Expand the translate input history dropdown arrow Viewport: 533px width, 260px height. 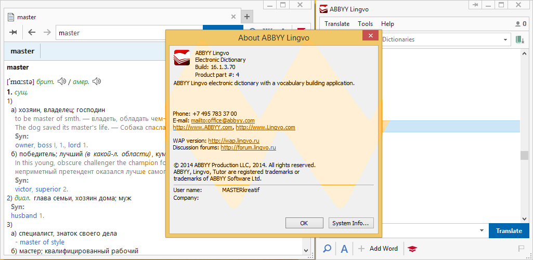482,231
